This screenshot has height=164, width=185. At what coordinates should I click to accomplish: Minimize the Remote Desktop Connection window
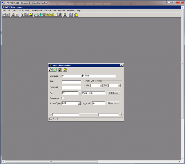pyautogui.click(x=169, y=2)
